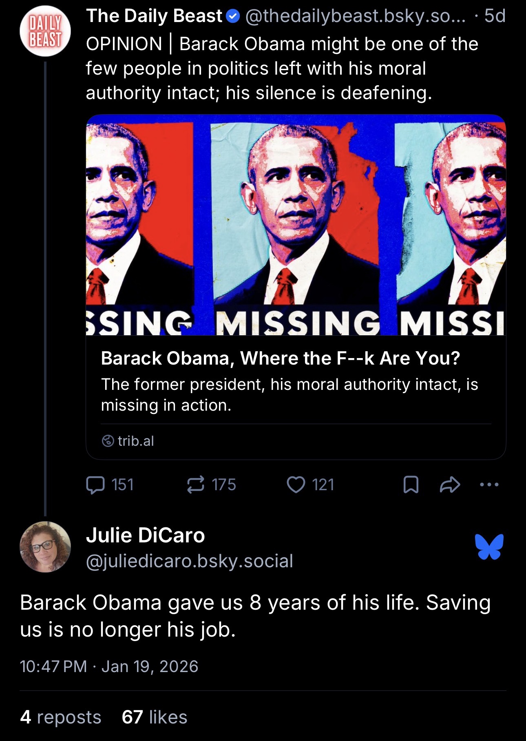526x741 pixels.
Task: Repost the Daily Beast post
Action: click(x=196, y=485)
